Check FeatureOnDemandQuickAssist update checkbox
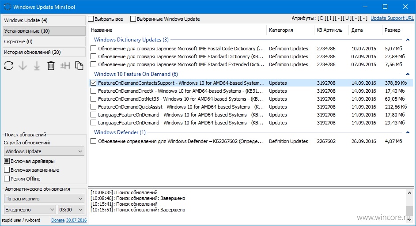The image size is (416, 226). click(93, 107)
